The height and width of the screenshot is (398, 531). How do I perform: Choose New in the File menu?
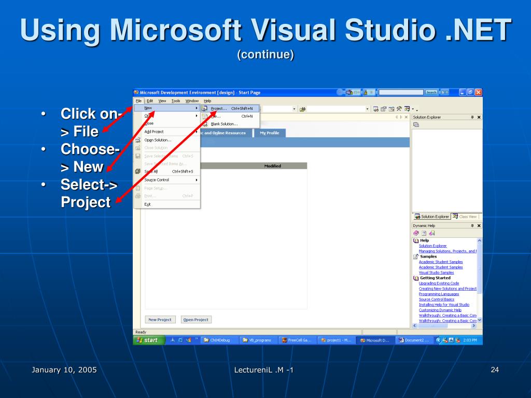pyautogui.click(x=167, y=108)
